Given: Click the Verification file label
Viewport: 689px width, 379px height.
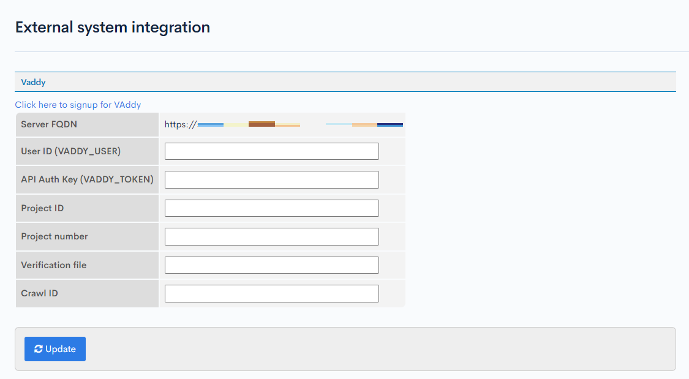Looking at the screenshot, I should tap(53, 265).
